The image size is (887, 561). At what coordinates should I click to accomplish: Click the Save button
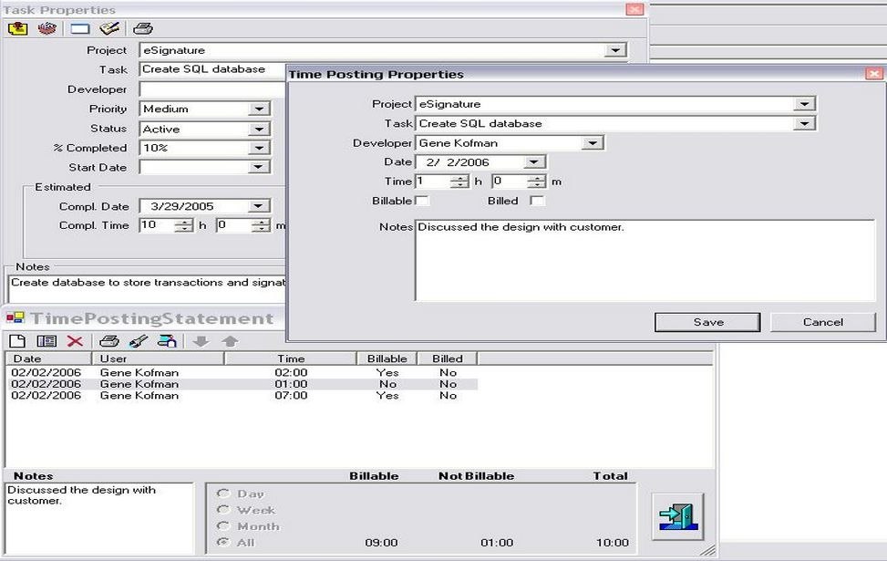tap(707, 322)
